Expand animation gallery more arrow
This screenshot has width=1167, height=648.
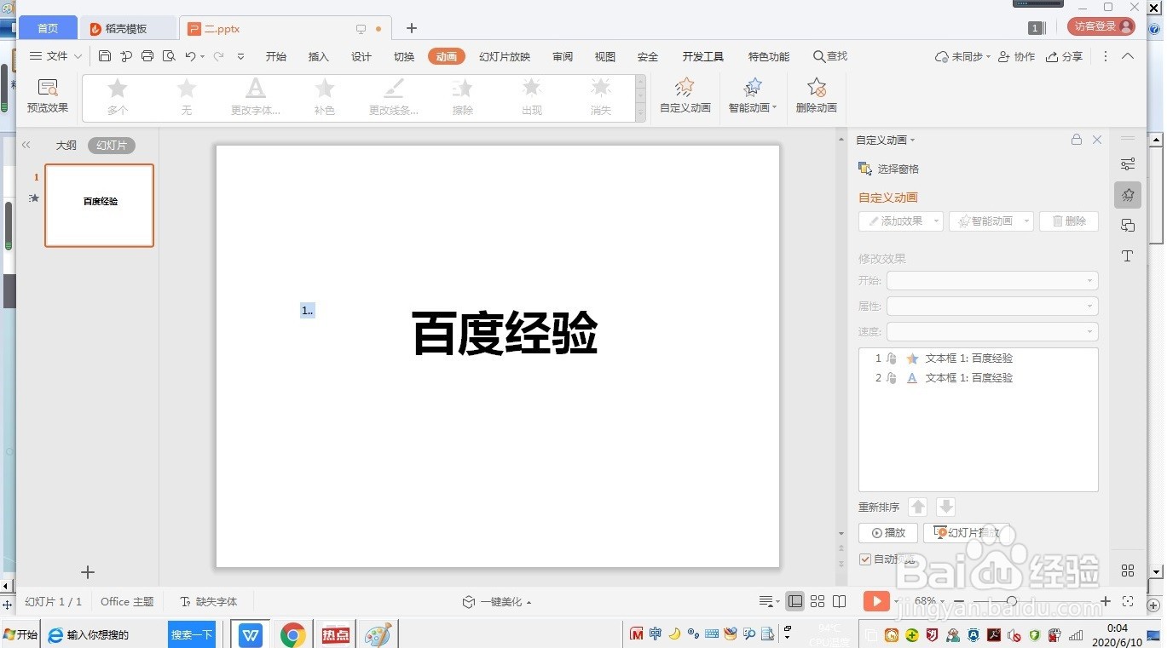point(641,114)
